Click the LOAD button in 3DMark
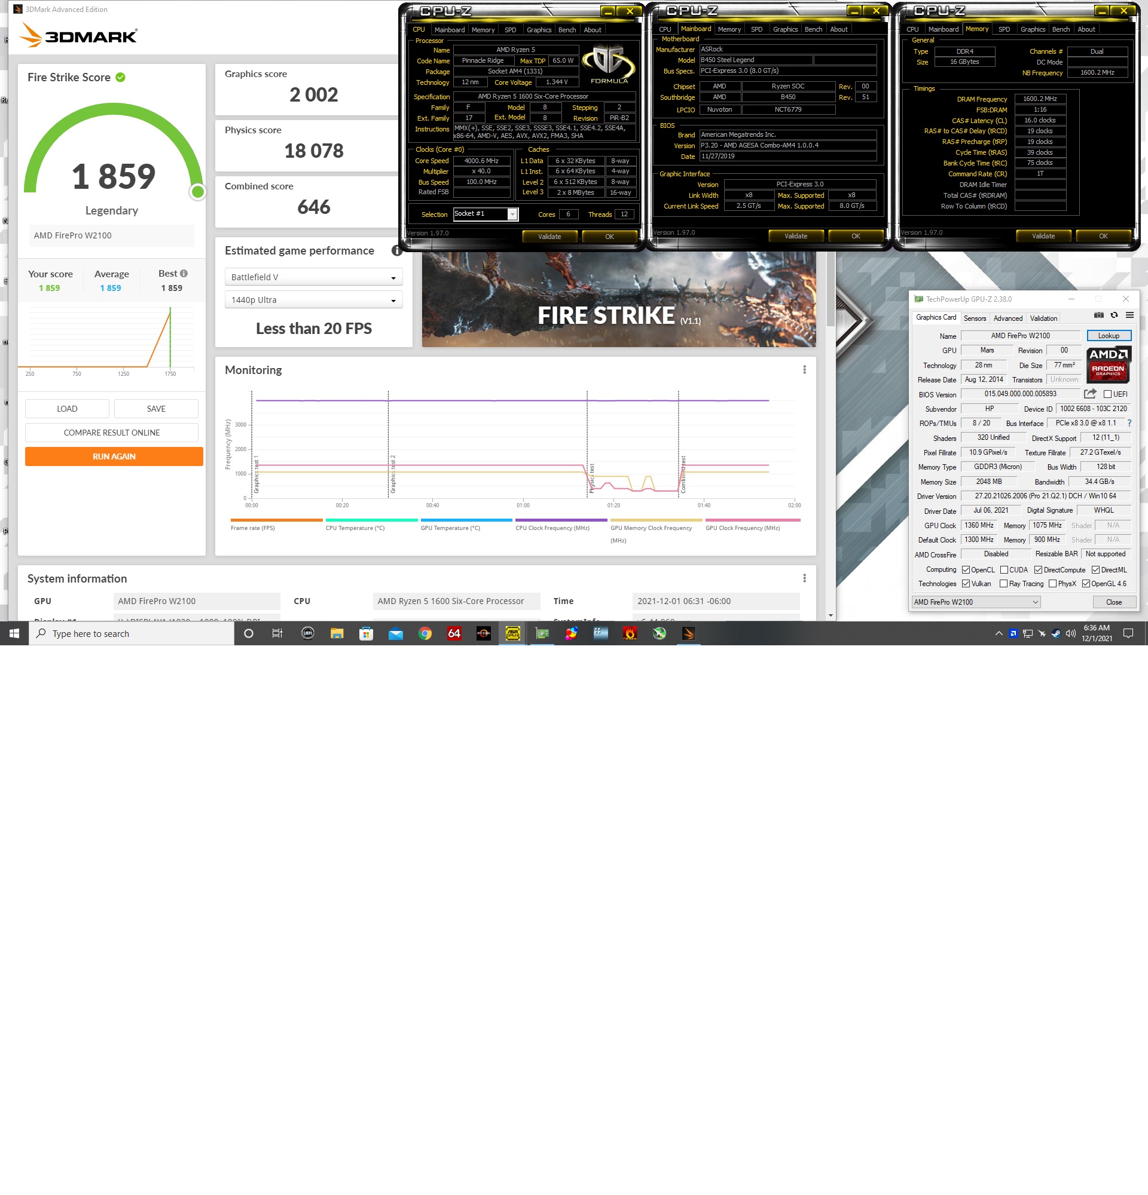Image resolution: width=1148 pixels, height=1195 pixels. tap(67, 409)
